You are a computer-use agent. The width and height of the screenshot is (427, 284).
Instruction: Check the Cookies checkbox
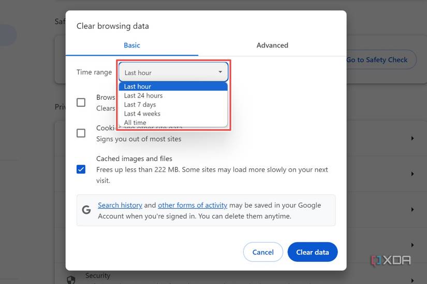pos(81,133)
